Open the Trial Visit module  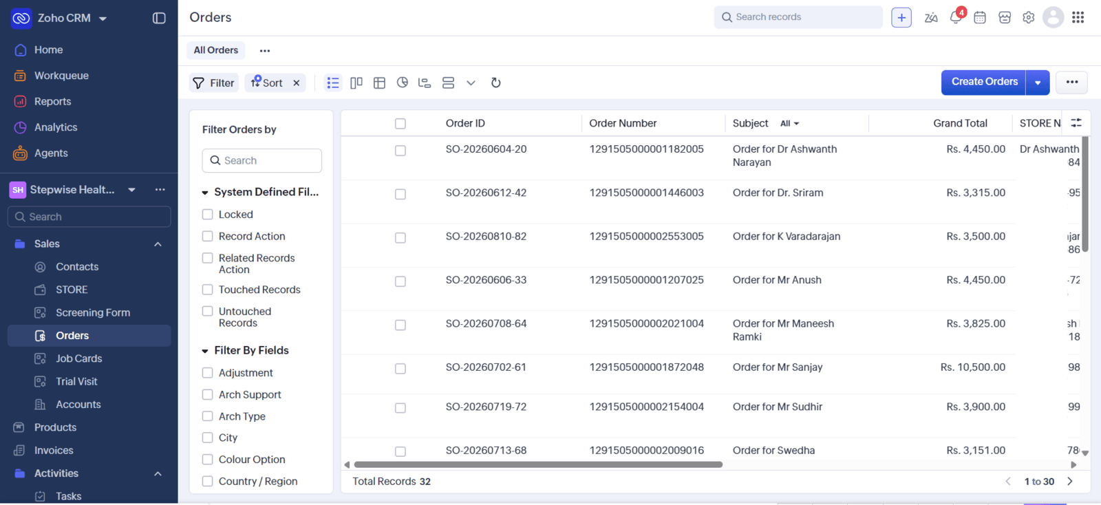[x=76, y=381]
